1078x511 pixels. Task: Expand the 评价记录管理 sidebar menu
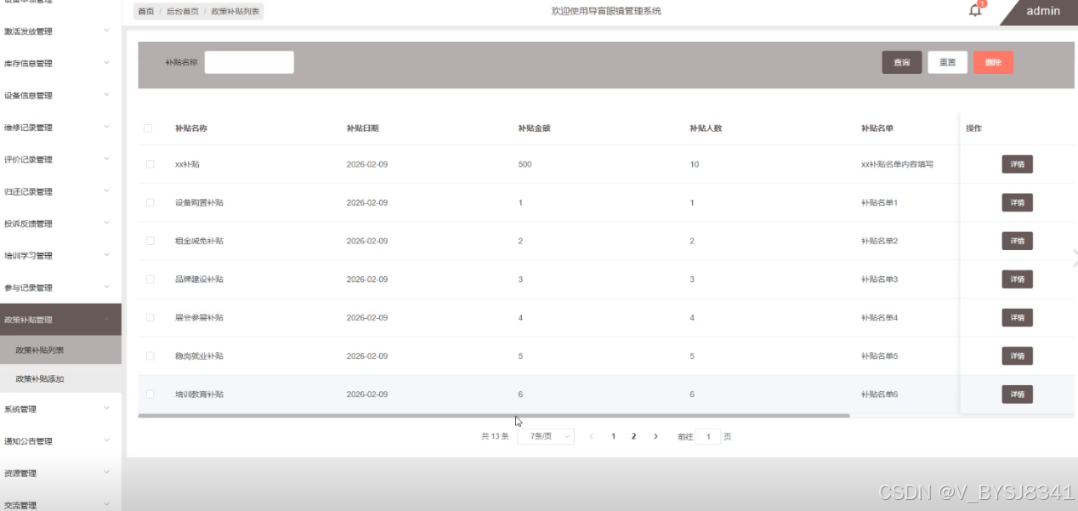point(60,160)
